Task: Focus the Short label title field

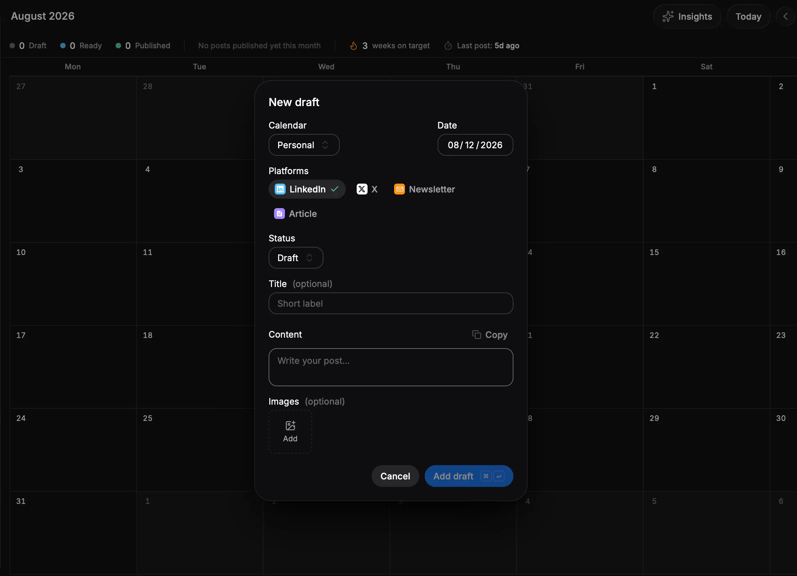Action: [391, 303]
